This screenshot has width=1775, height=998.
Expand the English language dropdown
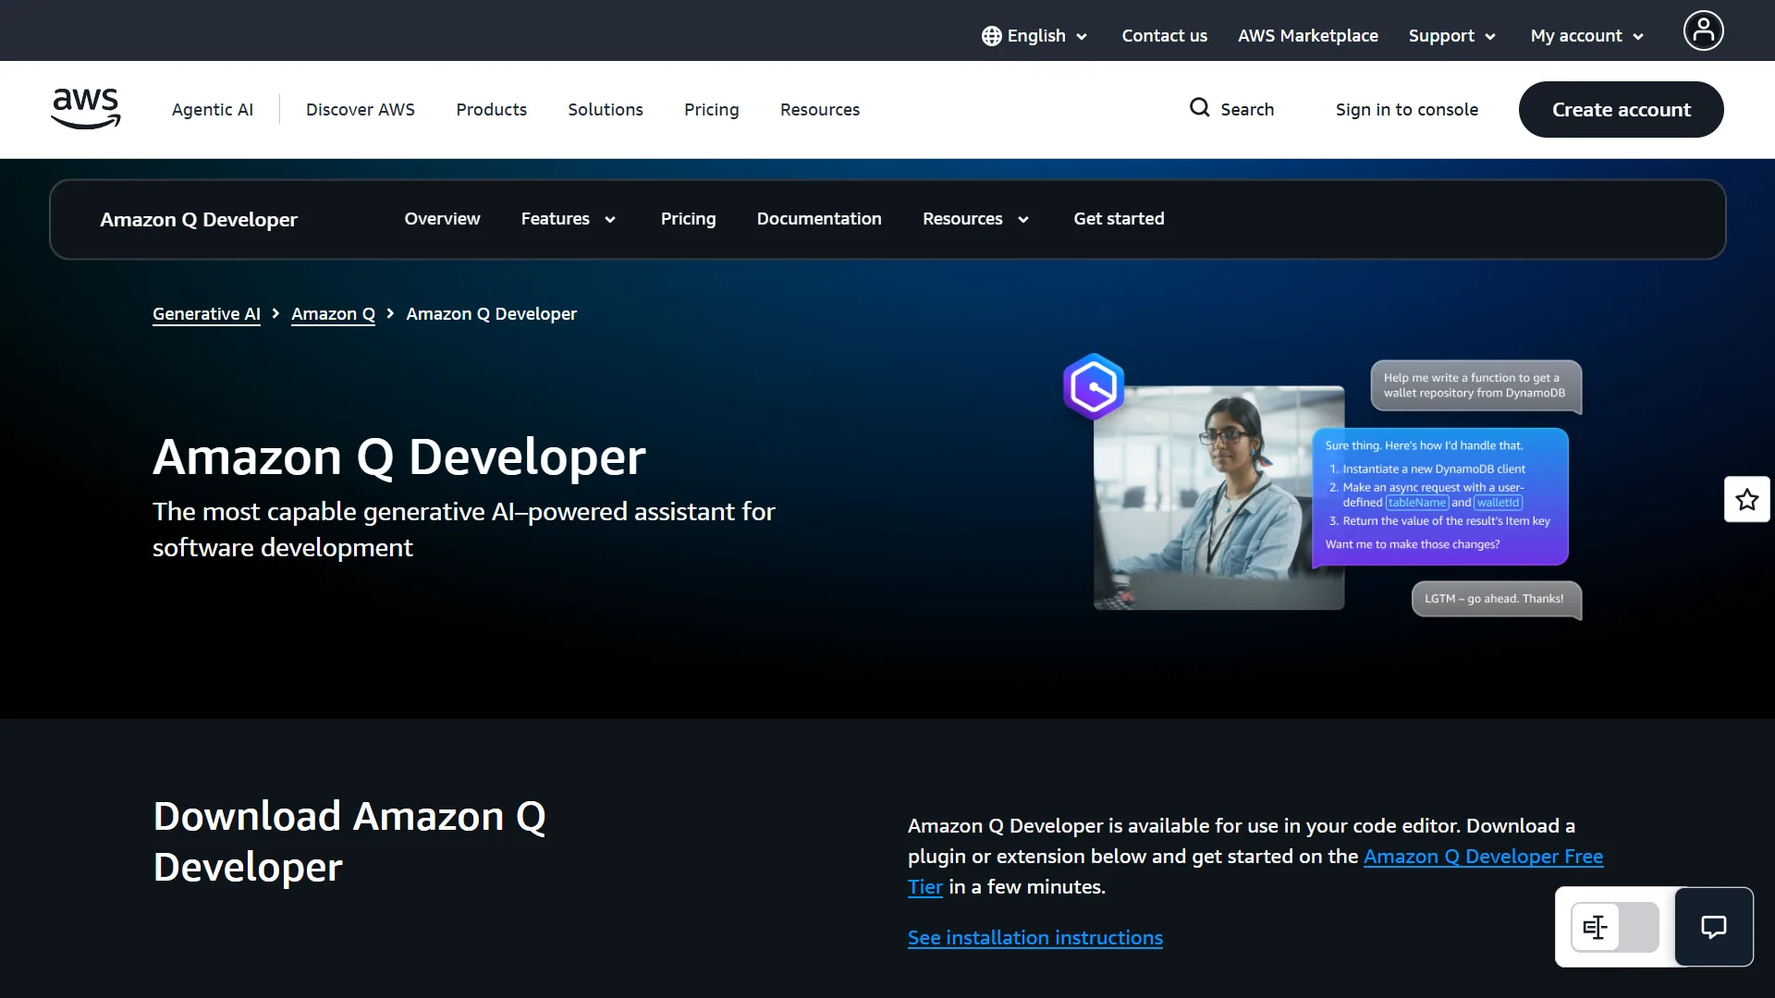point(1035,36)
